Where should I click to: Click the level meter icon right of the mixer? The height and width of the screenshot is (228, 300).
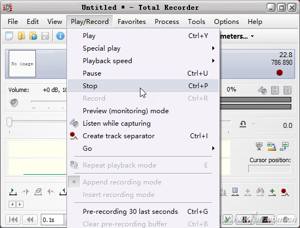(287, 90)
